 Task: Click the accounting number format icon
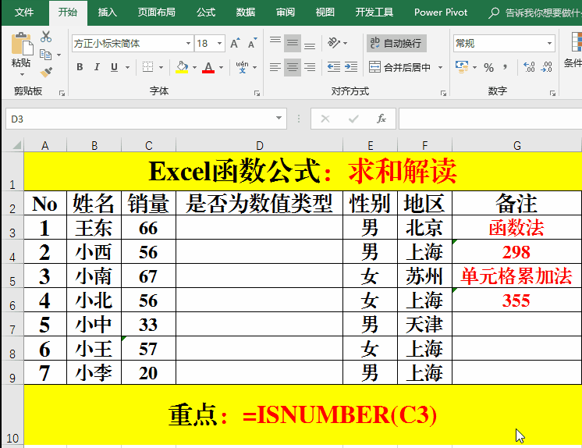tap(462, 67)
